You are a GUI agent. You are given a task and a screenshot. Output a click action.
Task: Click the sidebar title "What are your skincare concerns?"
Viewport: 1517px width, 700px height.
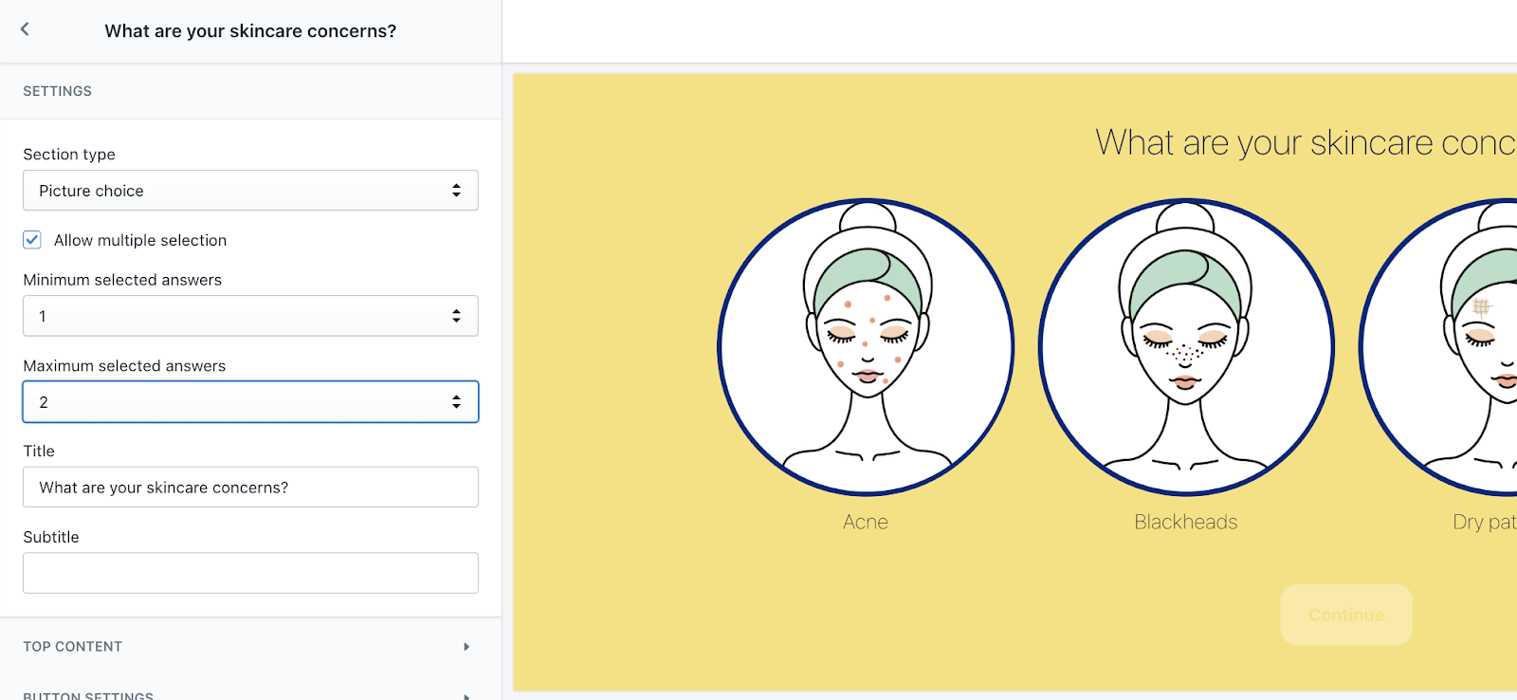250,30
